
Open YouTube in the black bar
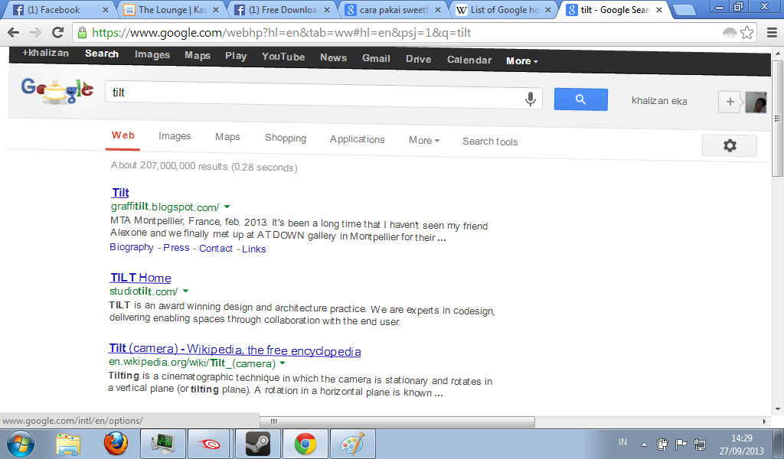[x=283, y=57]
